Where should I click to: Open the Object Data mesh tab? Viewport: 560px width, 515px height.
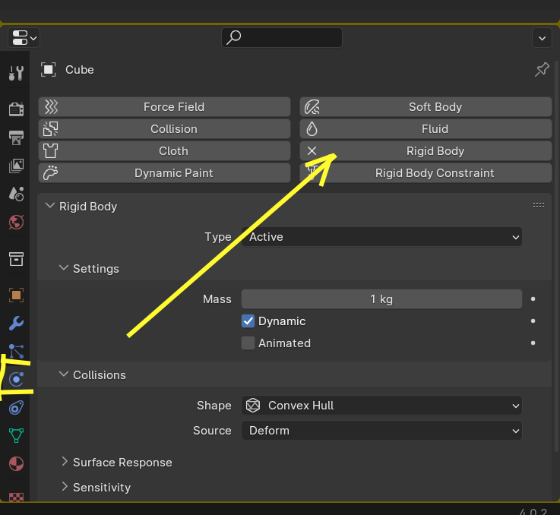pos(16,435)
